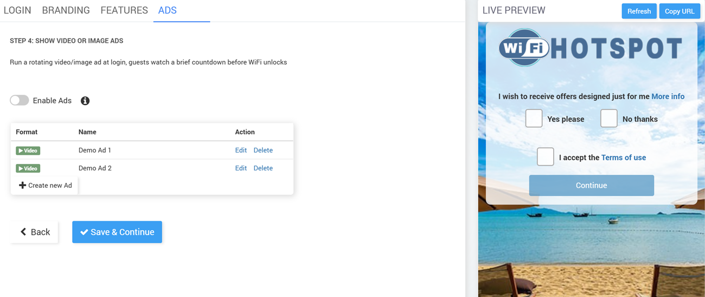This screenshot has height=297, width=705.
Task: Accept the Terms of use checkbox
Action: [545, 157]
